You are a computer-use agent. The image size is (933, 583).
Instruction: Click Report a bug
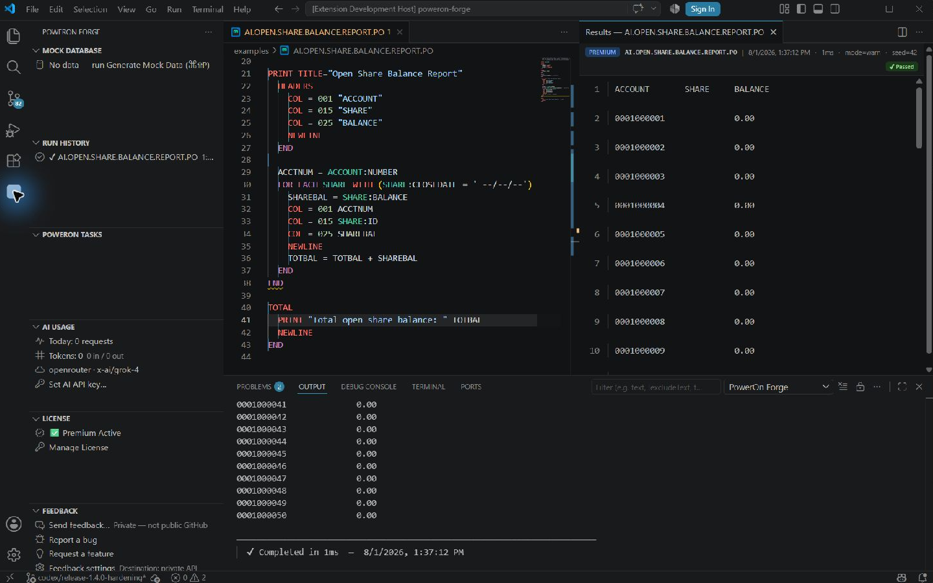[73, 540]
